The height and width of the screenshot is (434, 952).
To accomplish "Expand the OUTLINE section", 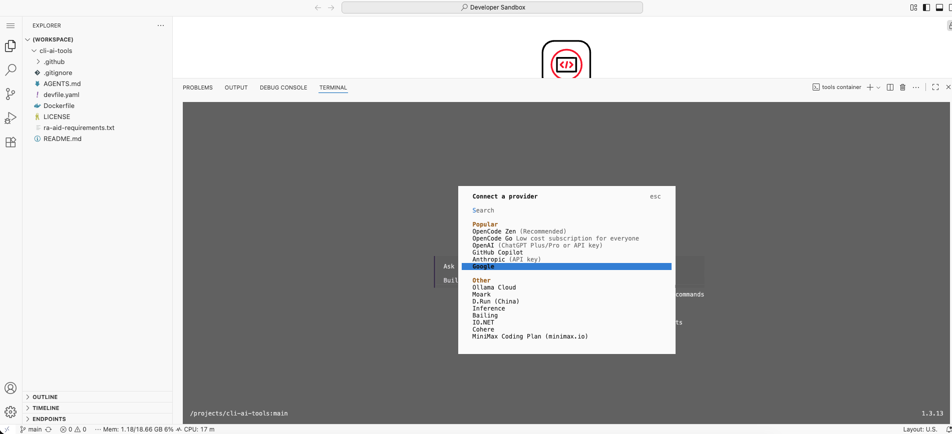I will pos(45,397).
